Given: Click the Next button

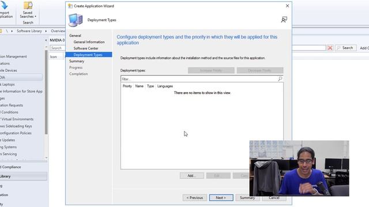Looking at the screenshot, I should (221, 198).
